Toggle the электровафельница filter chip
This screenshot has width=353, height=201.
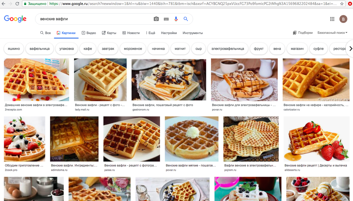tap(228, 48)
